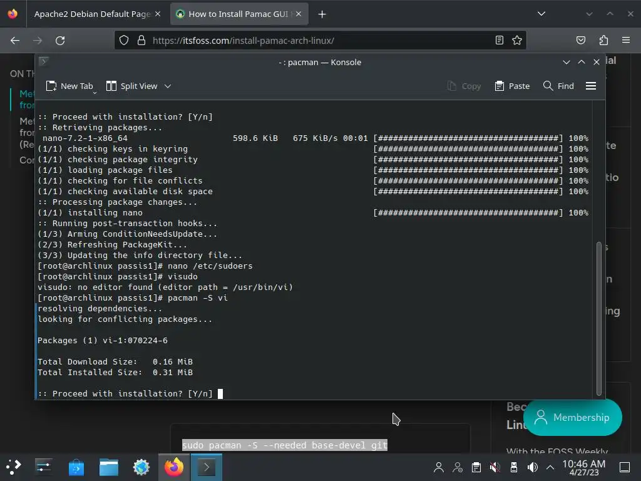641x481 pixels.
Task: Click the 'pacman -S vi' command line
Action: (133, 297)
